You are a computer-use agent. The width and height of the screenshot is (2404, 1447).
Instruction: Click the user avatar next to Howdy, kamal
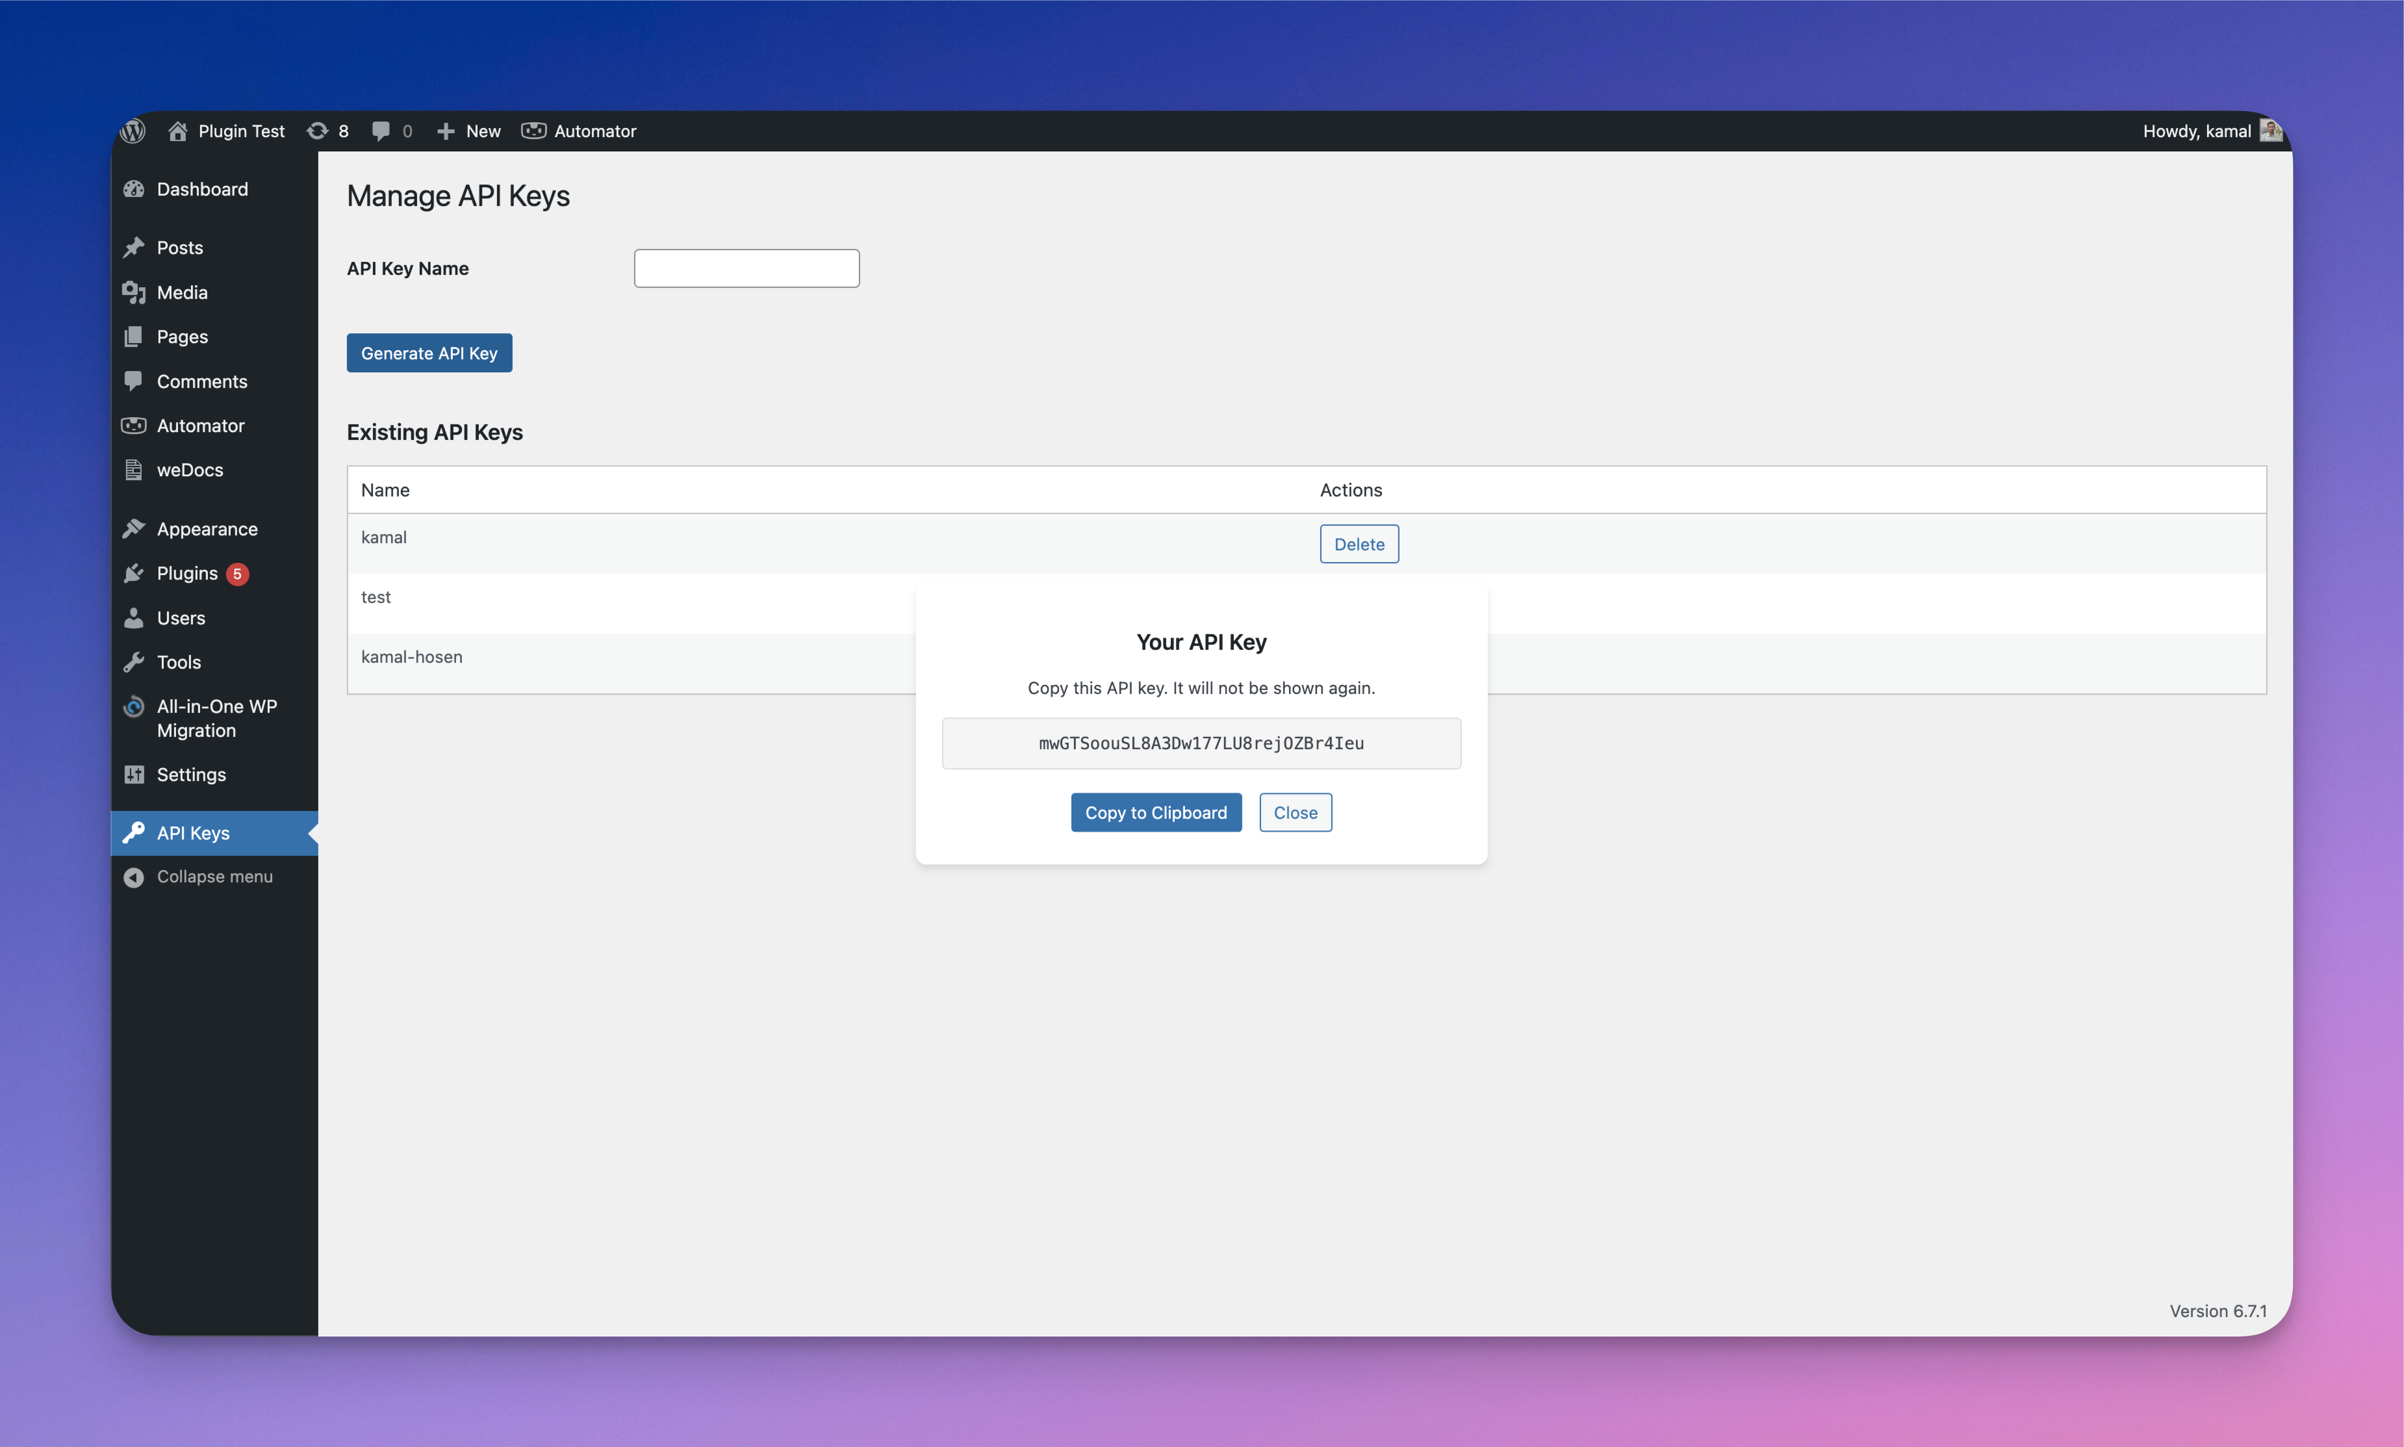click(2270, 131)
